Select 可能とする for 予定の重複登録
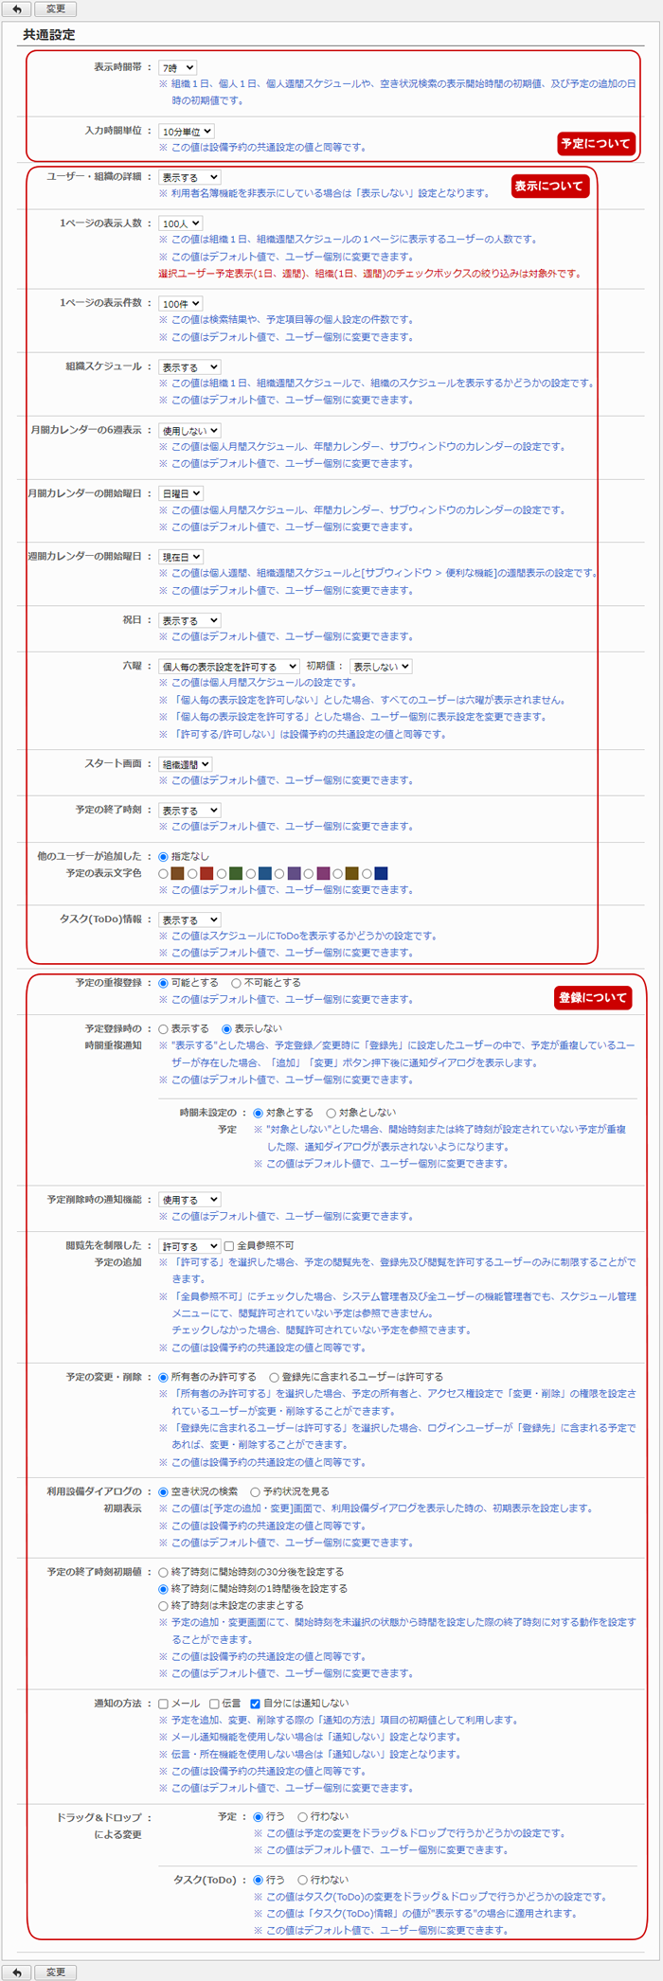The image size is (663, 1981). [x=164, y=983]
